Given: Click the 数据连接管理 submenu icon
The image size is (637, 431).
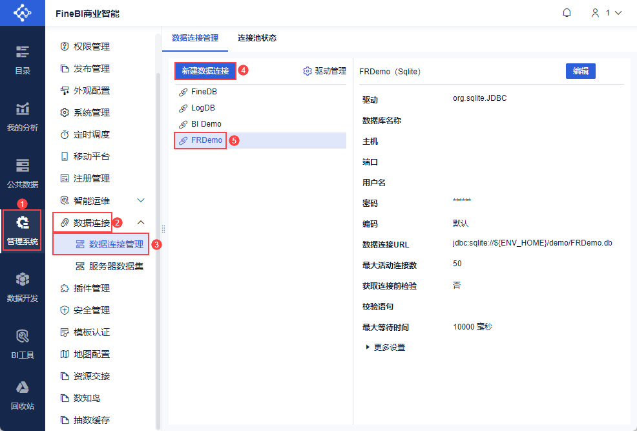Looking at the screenshot, I should click(80, 244).
